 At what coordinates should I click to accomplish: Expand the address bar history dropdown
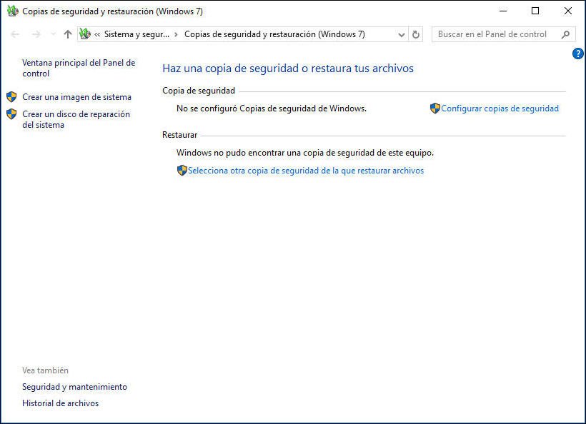(x=402, y=35)
